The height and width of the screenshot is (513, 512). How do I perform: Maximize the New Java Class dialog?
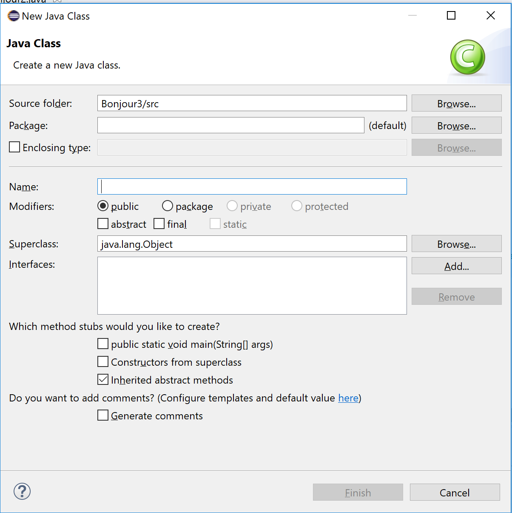[x=451, y=16]
